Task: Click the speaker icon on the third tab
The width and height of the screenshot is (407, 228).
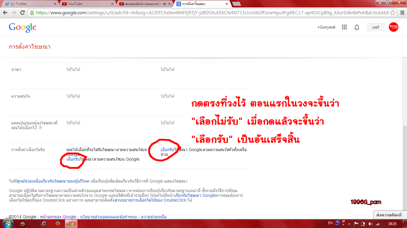Action: [165, 4]
